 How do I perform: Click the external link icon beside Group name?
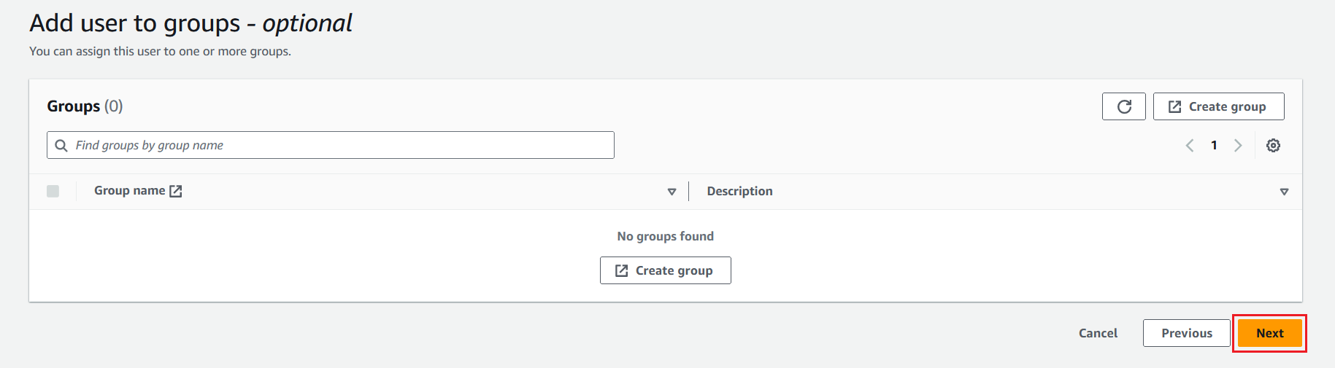176,191
